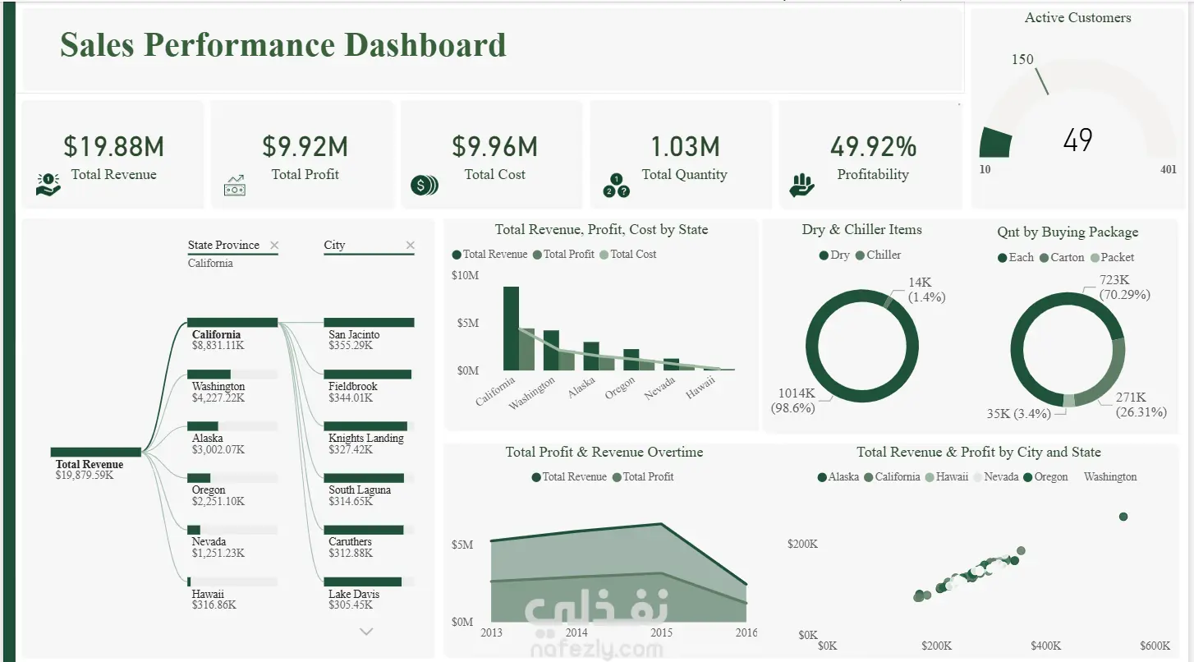Viewport: 1194px width, 662px height.
Task: Click the 14K (1.4%) data label
Action: (x=926, y=290)
